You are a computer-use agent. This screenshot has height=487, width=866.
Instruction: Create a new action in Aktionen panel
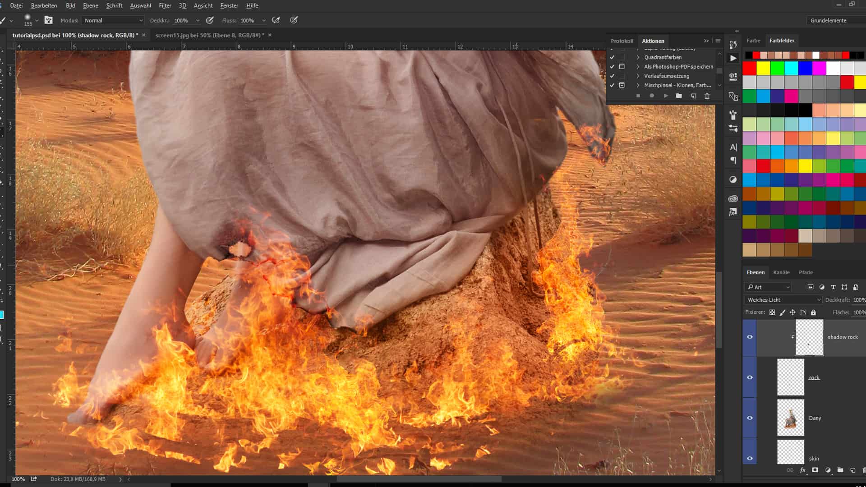694,96
